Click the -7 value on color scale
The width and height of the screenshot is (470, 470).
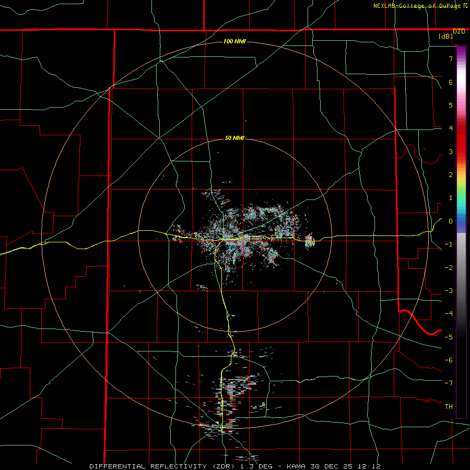point(449,383)
